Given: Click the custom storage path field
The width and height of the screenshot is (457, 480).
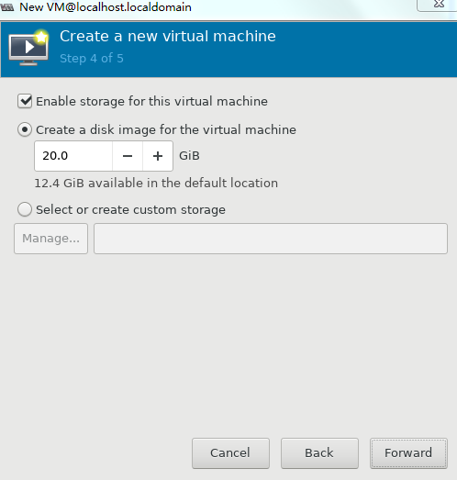Looking at the screenshot, I should pyautogui.click(x=271, y=239).
